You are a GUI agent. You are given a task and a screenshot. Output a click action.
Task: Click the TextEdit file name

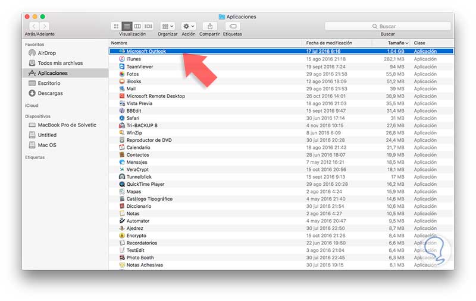pos(136,250)
